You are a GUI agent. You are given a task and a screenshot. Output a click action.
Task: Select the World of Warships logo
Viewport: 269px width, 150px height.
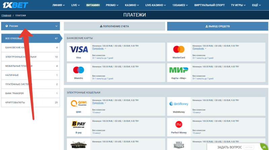point(179,145)
